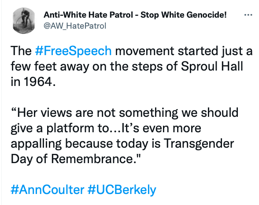Click the word "movement" after the #FreeSpeech hashtag
Screen dimensions: 259x205
tap(144, 51)
